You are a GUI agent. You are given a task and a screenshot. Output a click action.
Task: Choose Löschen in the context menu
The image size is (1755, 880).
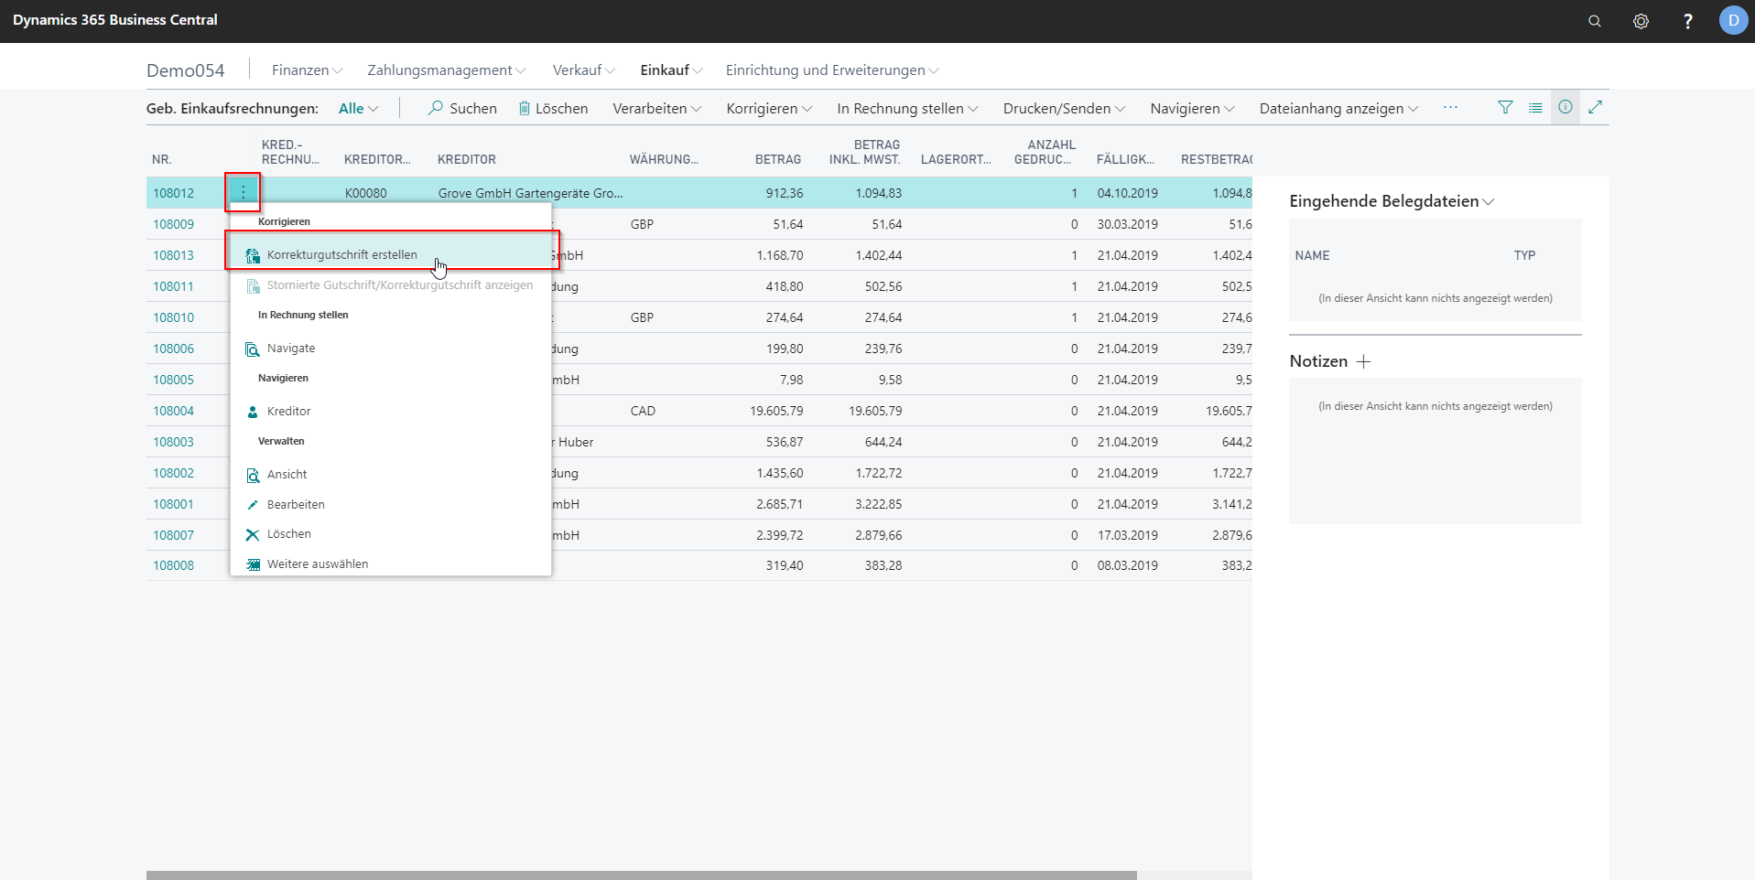coord(288,534)
